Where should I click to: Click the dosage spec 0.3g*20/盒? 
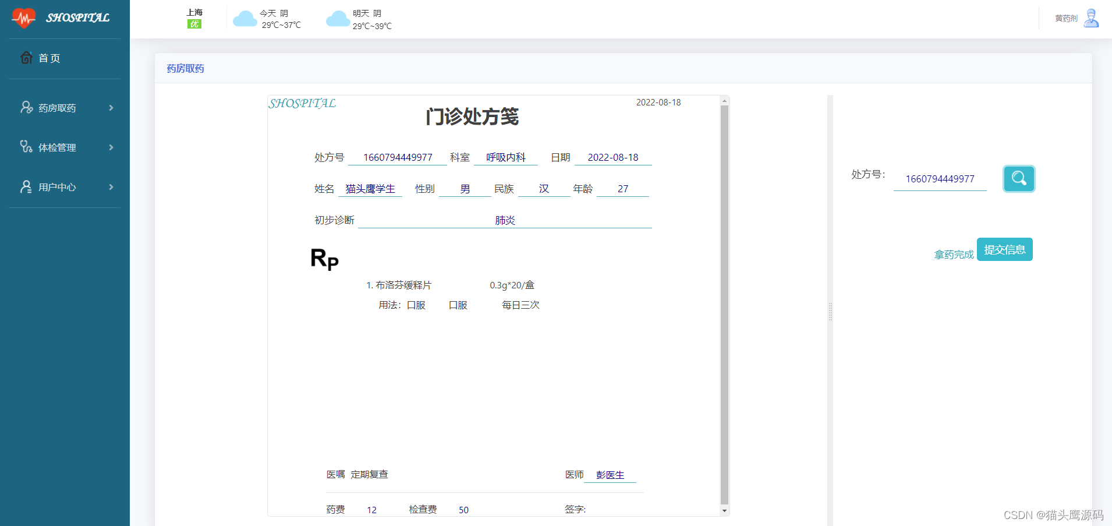click(x=512, y=285)
